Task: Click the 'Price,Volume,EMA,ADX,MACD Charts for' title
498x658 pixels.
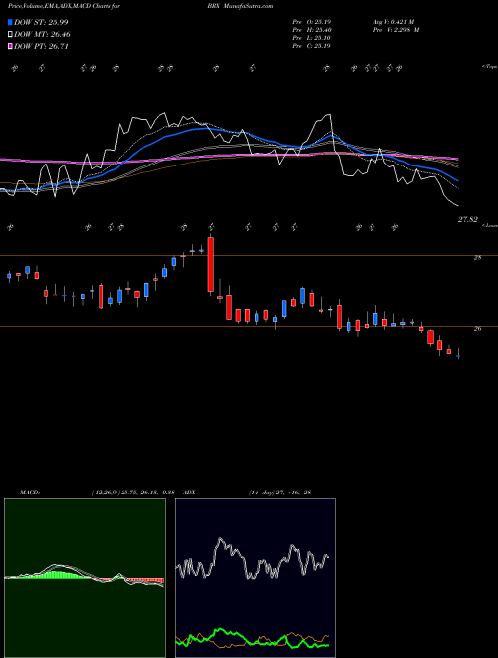Action: tap(64, 6)
